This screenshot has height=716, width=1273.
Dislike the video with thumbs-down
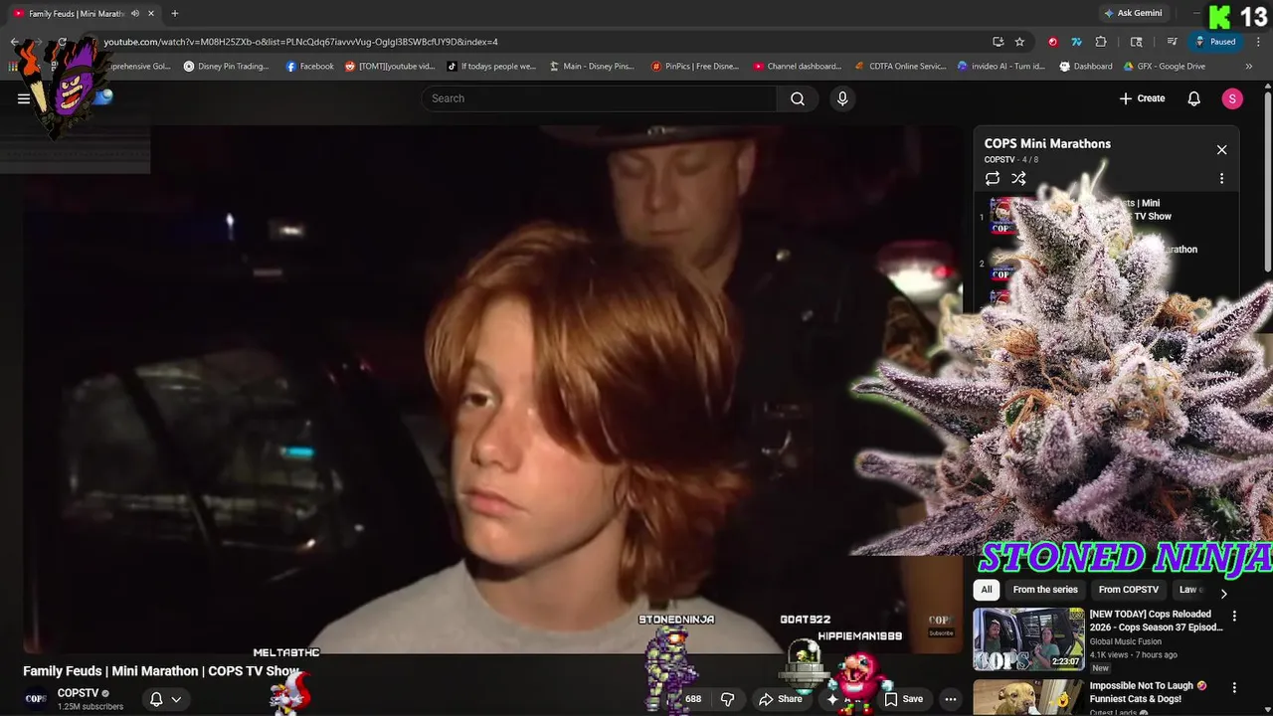pos(727,699)
